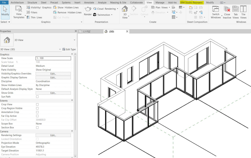Click Edit for Visibility/Graphics Overrides
This screenshot has width=251, height=158.
click(53, 74)
